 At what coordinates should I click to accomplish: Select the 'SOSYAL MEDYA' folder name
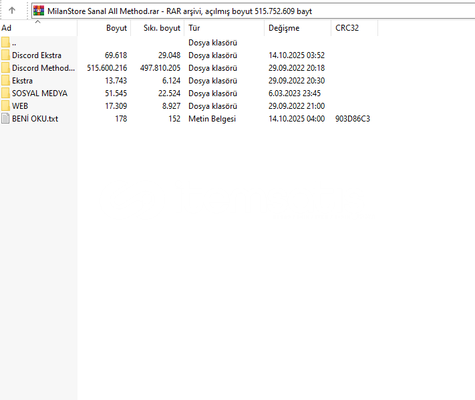coord(39,93)
